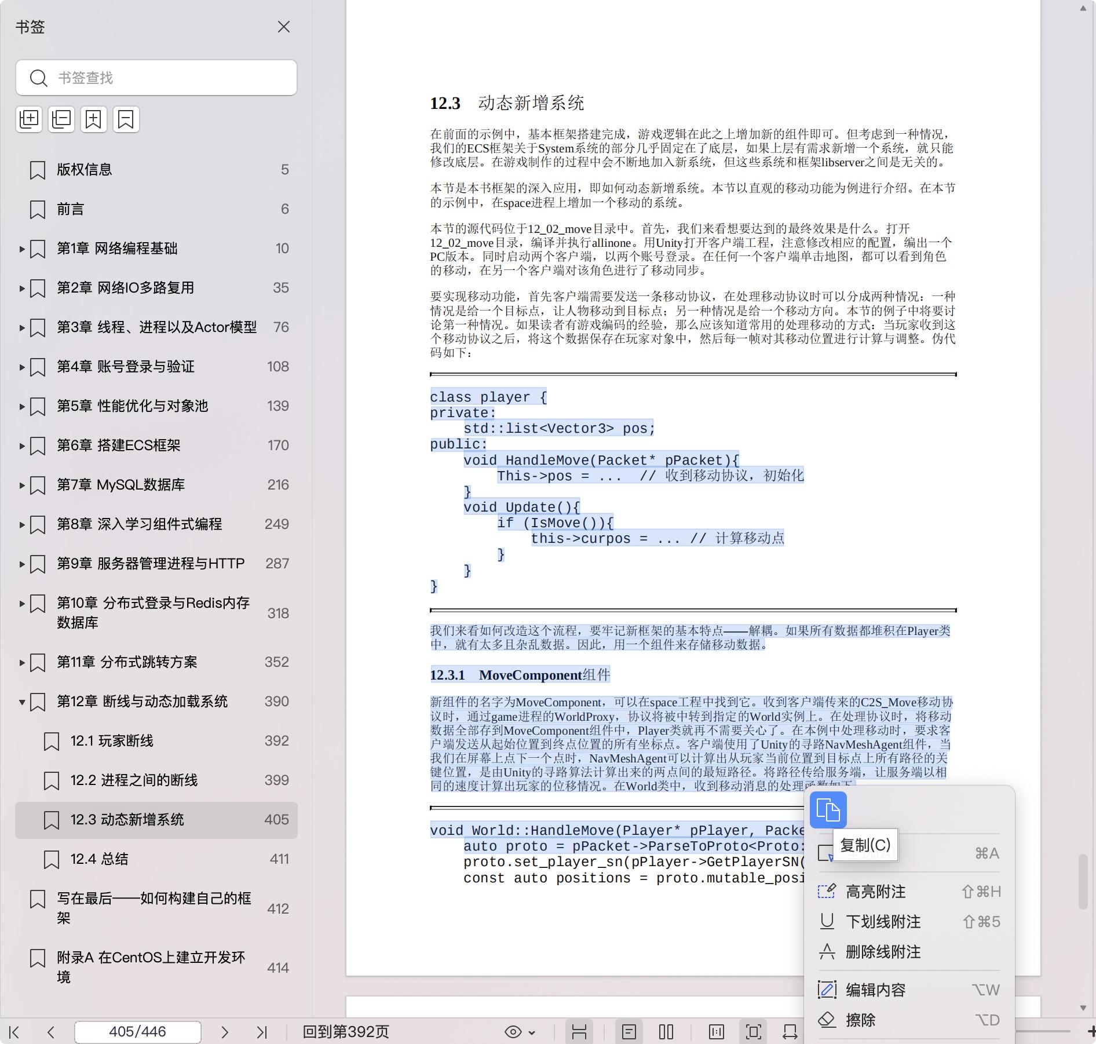Viewport: 1096px width, 1044px height.
Task: Select 编辑内容 in the context menu
Action: point(875,990)
